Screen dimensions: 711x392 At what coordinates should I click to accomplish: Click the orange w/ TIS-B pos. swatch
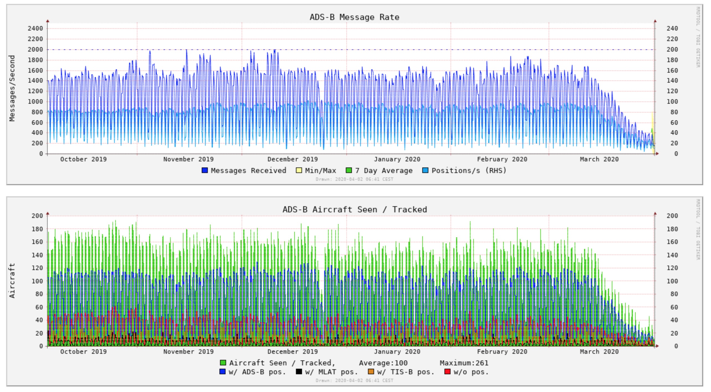(371, 372)
